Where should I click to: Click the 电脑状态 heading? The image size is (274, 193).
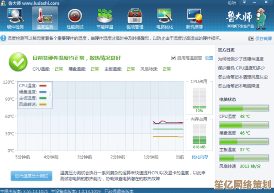(227, 99)
